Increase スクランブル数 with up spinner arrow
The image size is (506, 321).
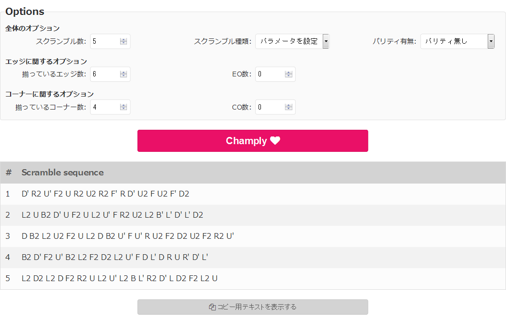pyautogui.click(x=123, y=40)
